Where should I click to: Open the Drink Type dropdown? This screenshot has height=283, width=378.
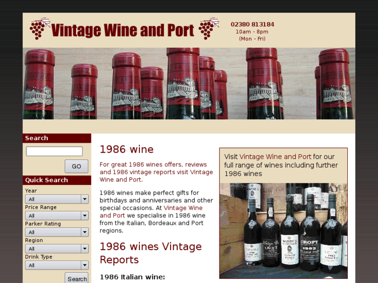[x=57, y=265]
